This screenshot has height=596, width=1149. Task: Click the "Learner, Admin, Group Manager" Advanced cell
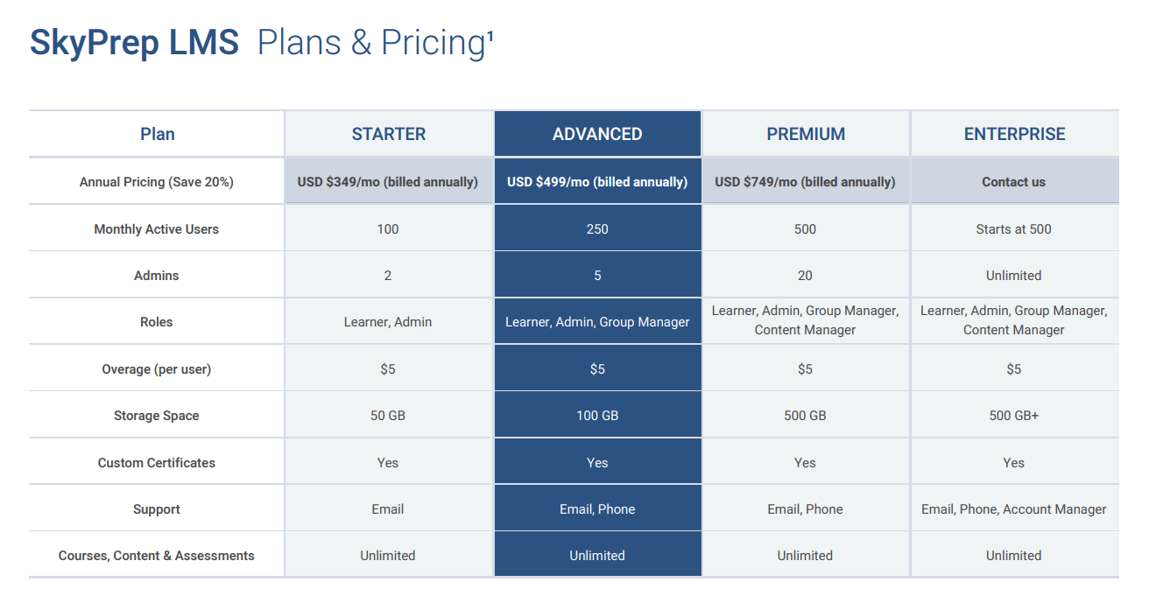[597, 322]
